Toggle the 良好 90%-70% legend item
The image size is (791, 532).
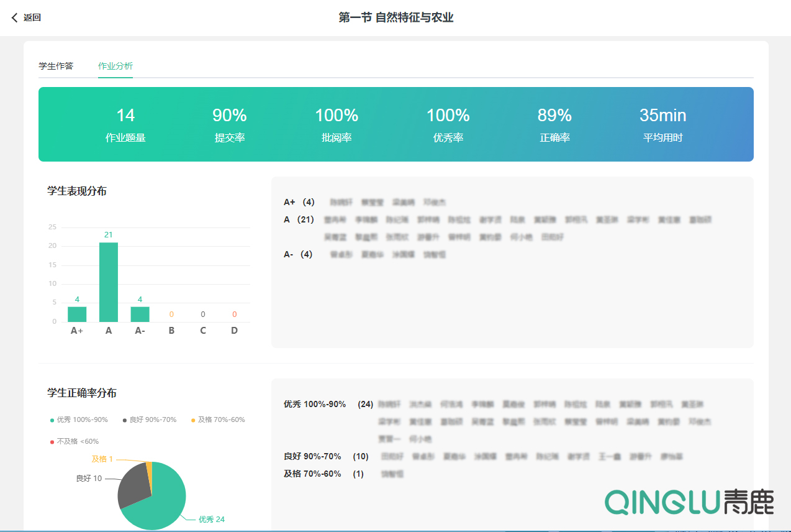[x=150, y=420]
